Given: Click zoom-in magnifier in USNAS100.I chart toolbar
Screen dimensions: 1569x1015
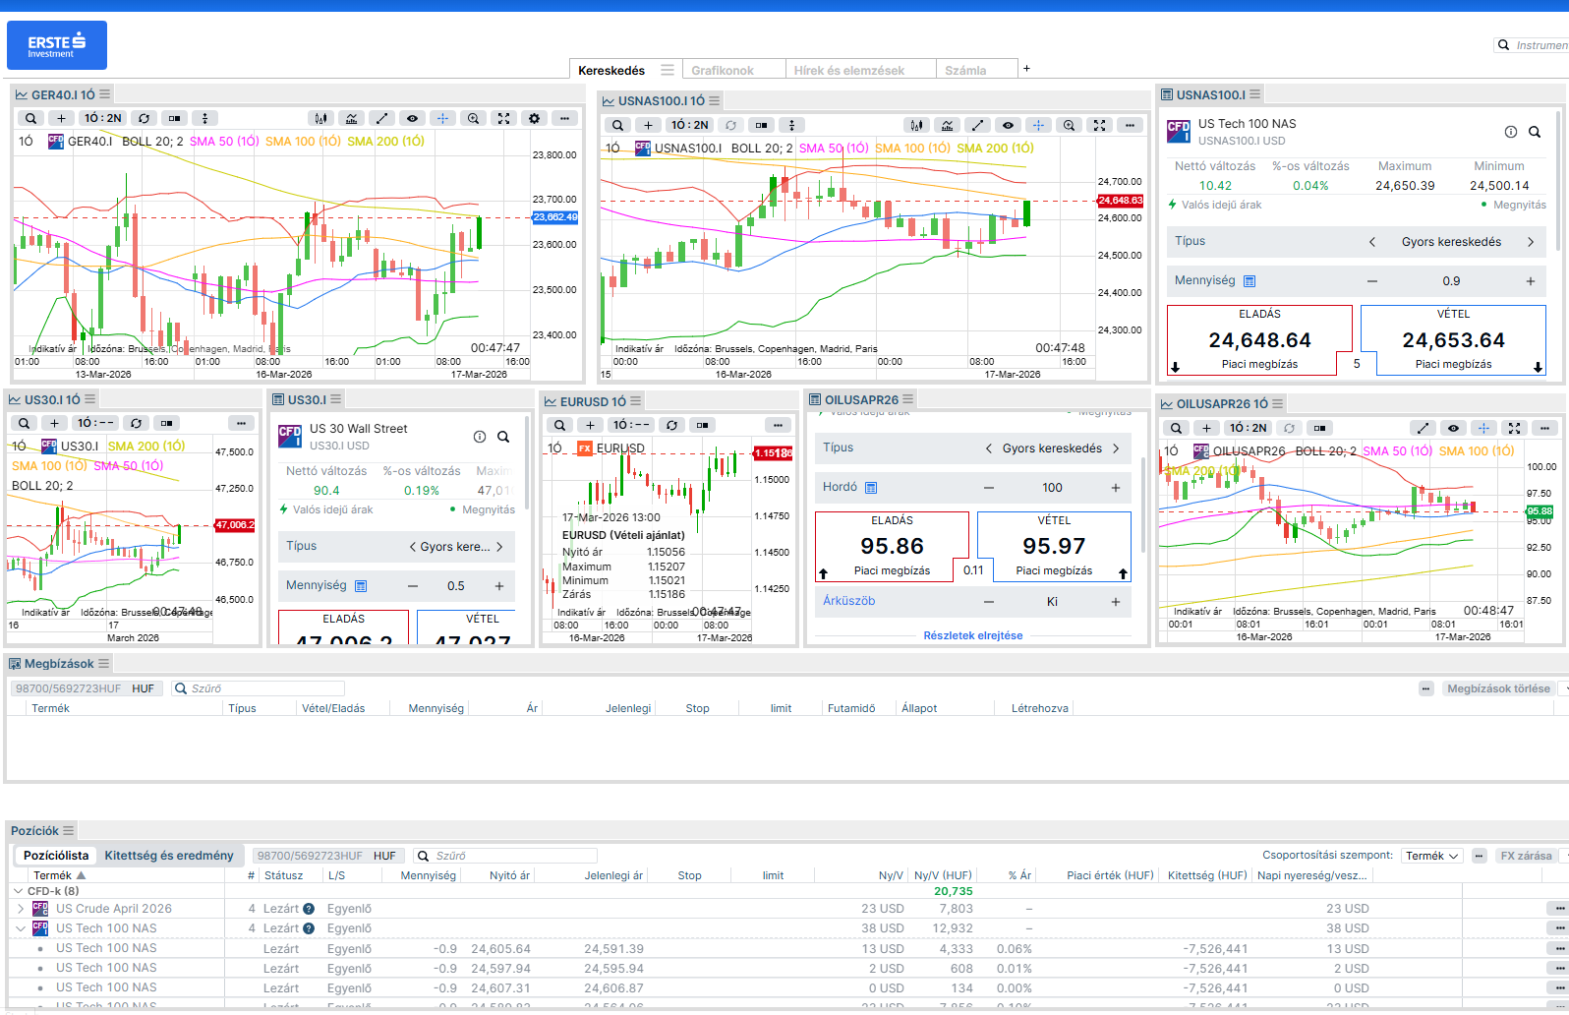Looking at the screenshot, I should pos(1069,125).
